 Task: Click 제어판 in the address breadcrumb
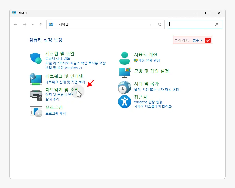(x=64, y=24)
